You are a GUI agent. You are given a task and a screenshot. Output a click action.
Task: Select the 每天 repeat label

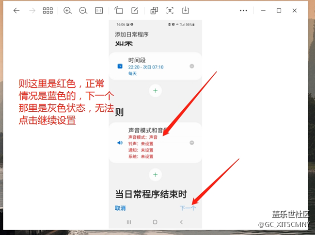point(133,74)
